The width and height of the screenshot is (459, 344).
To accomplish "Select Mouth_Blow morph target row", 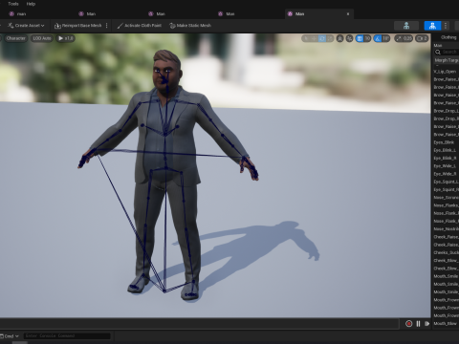I will click(446, 324).
